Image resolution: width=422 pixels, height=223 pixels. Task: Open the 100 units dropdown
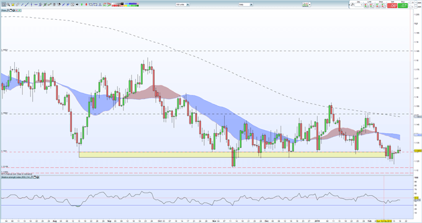[182, 4]
